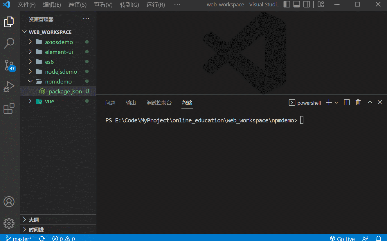This screenshot has height=241, width=387.
Task: Start Go Live server
Action: coord(343,238)
